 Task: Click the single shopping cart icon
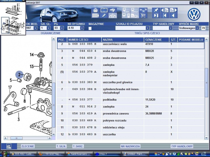[143, 16]
